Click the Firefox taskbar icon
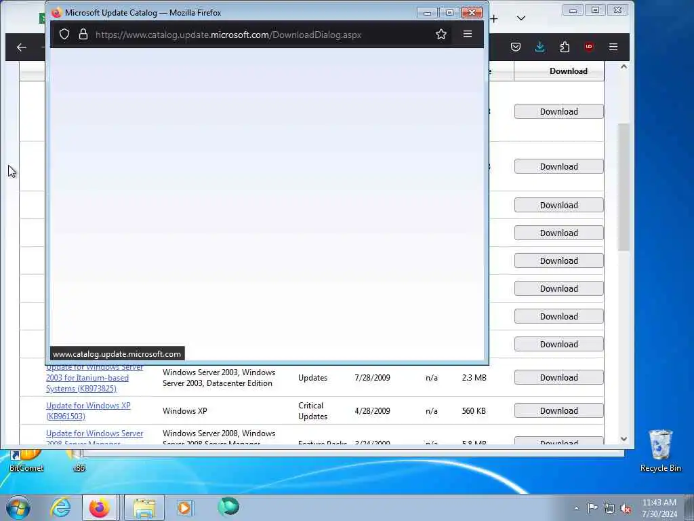Viewport: 694px width, 521px height. 100,507
